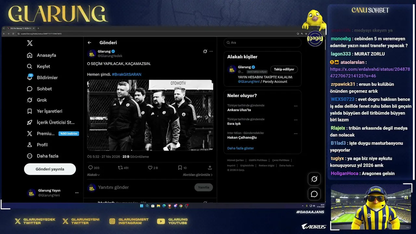Expand Daha fazla footer menu

pos(287,165)
